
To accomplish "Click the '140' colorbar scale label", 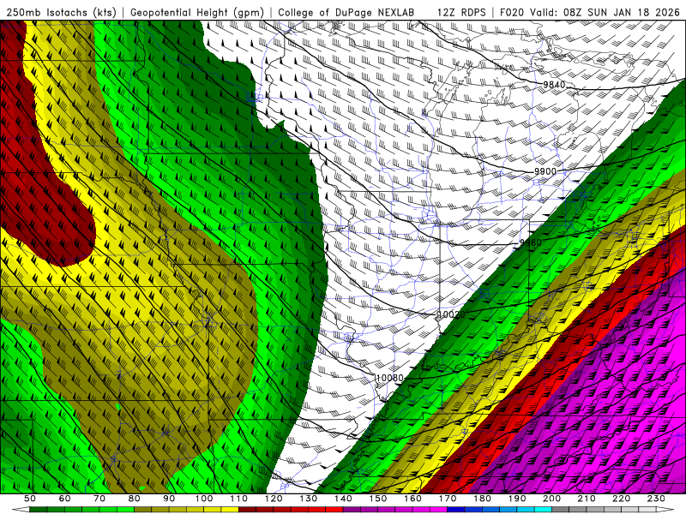I will pos(343,499).
